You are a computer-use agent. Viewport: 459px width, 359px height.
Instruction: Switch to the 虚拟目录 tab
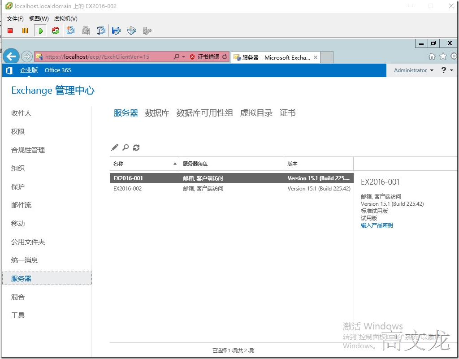pos(256,113)
